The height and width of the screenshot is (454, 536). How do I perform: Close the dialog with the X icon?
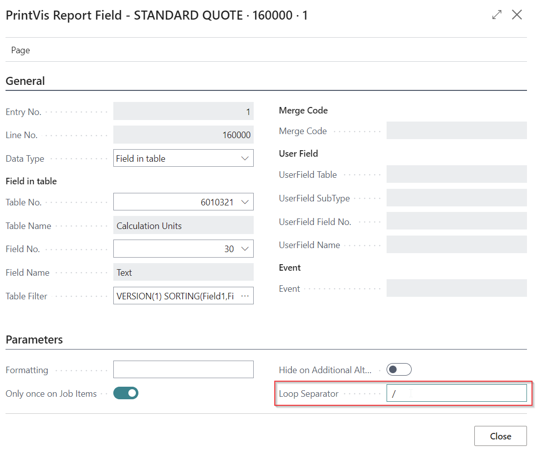517,15
